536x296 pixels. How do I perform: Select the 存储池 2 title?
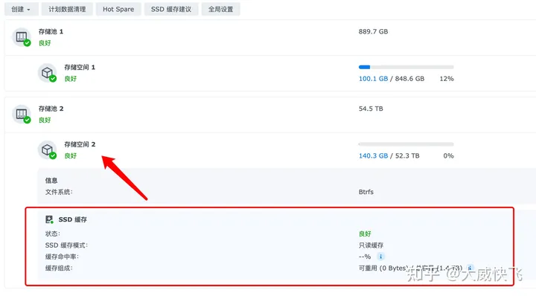(x=51, y=109)
